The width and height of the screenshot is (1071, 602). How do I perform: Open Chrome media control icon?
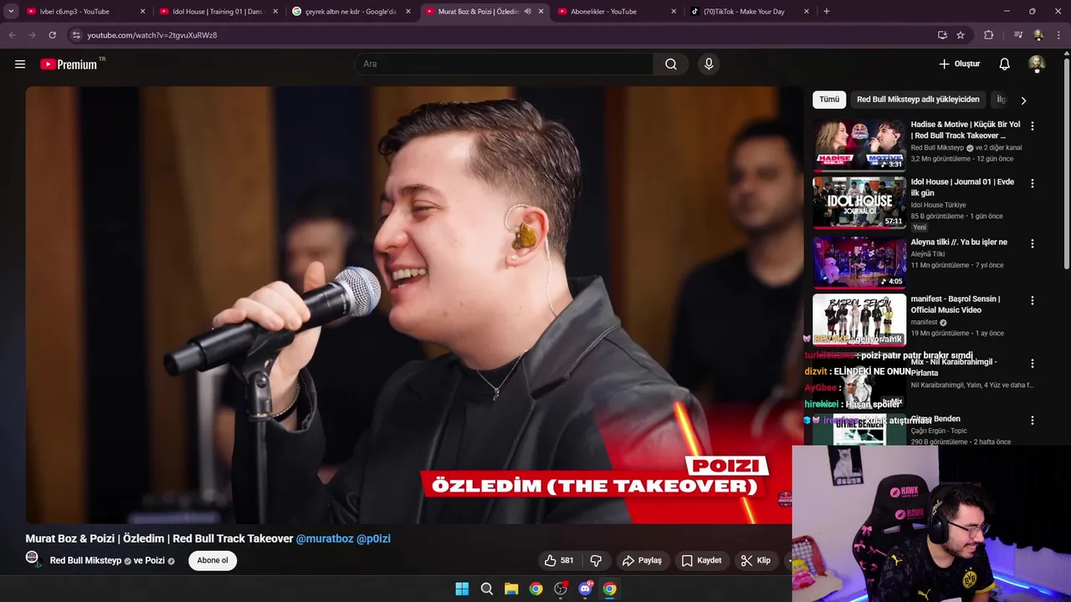(x=1018, y=35)
